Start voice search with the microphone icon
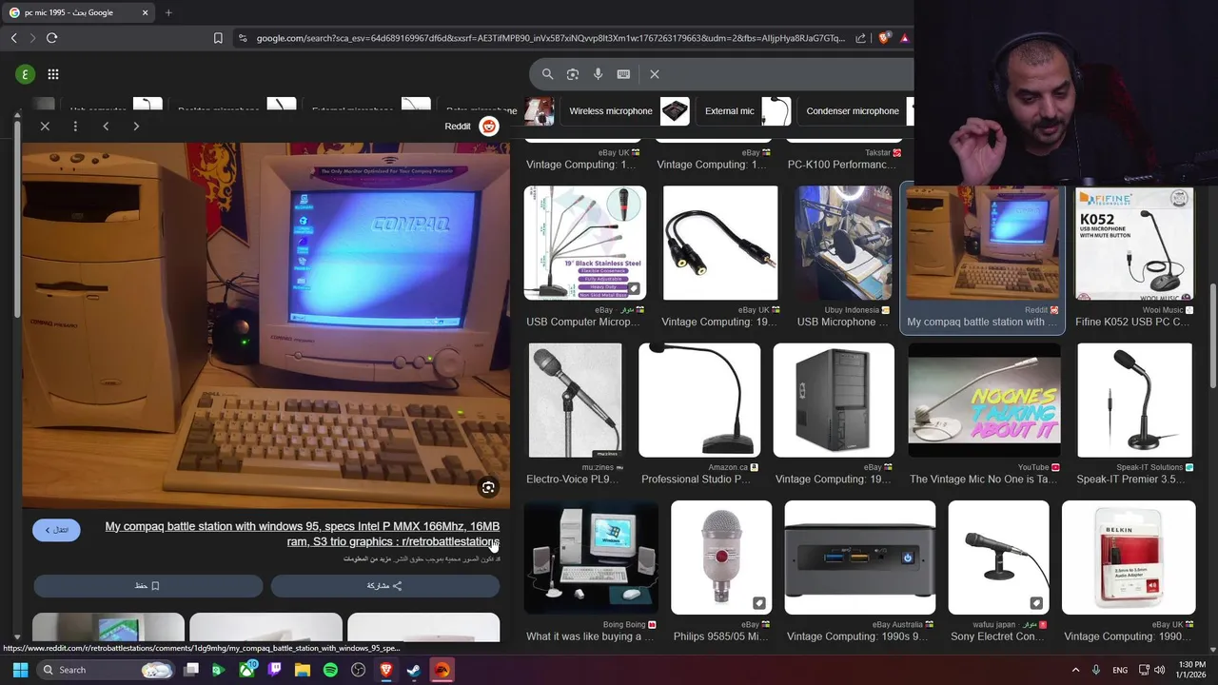This screenshot has width=1218, height=685. pyautogui.click(x=598, y=74)
